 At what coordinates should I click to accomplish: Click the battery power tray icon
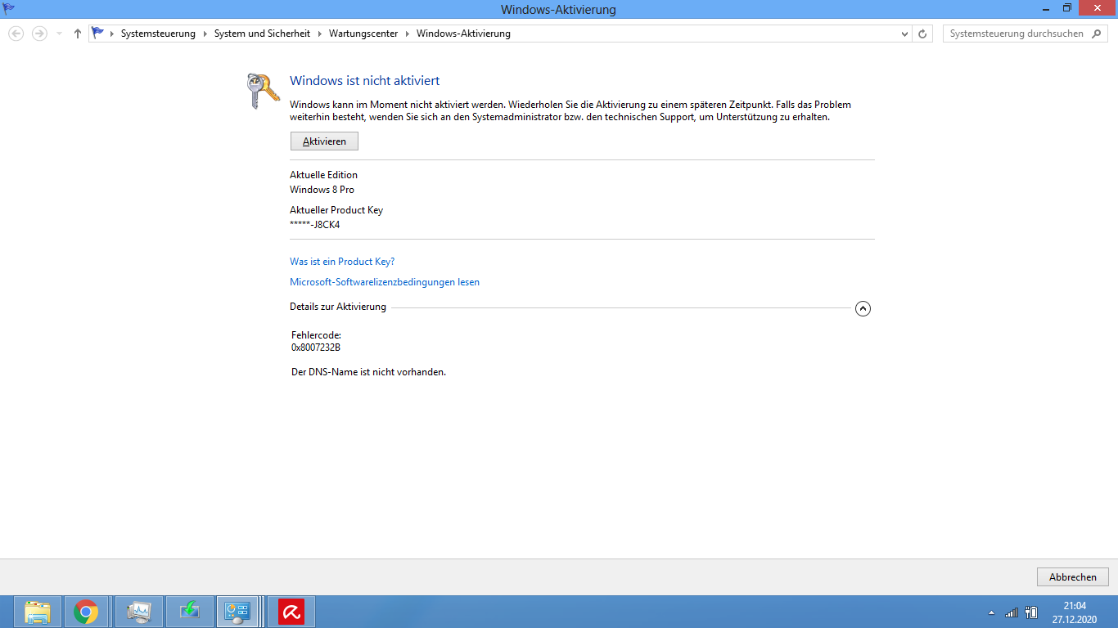tap(1031, 612)
